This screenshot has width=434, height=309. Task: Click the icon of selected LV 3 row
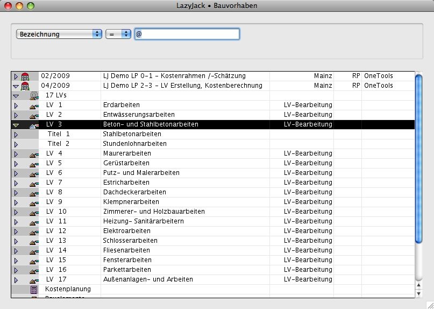[34, 125]
